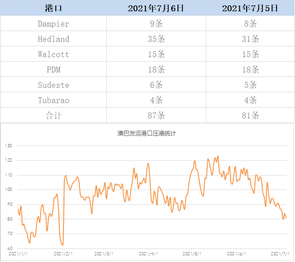Click the 2021/4/1 x-axis label
295x262 pixels.
coord(148,254)
